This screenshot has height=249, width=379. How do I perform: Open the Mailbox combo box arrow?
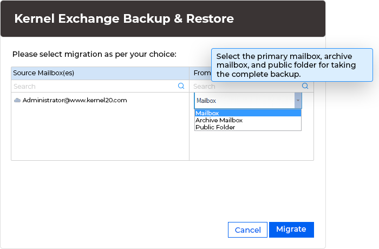[x=298, y=100]
